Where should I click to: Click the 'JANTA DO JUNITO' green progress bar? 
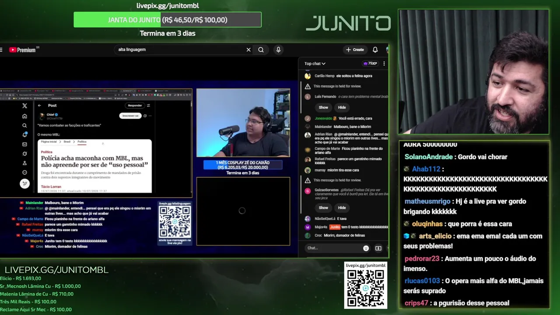coord(168,20)
